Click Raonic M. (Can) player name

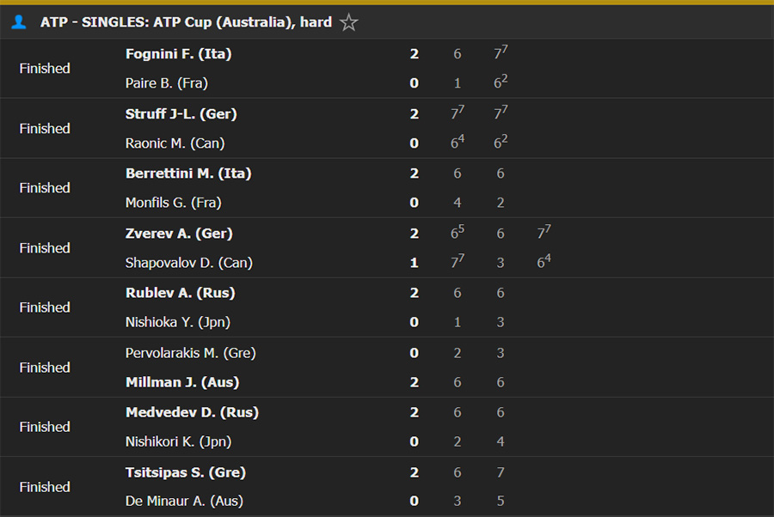pyautogui.click(x=175, y=143)
